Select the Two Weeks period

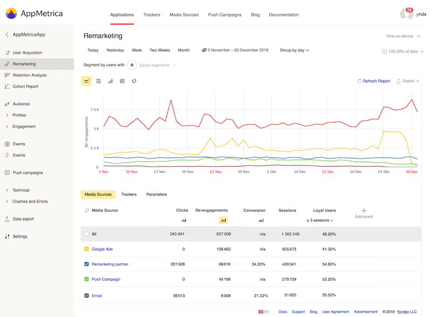click(160, 50)
